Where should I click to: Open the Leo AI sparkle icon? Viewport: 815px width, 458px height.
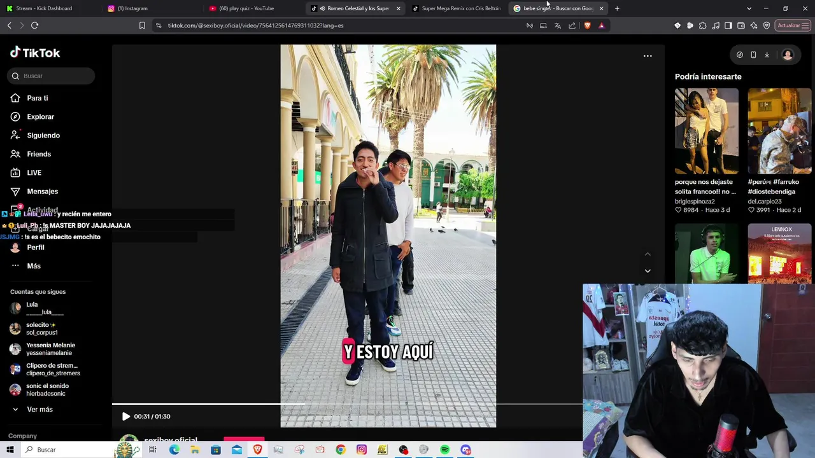[x=754, y=25]
